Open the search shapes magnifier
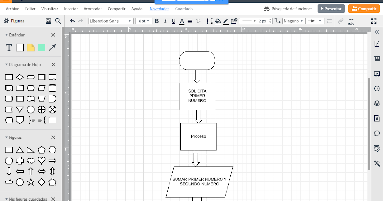Image resolution: width=383 pixels, height=201 pixels. click(58, 21)
